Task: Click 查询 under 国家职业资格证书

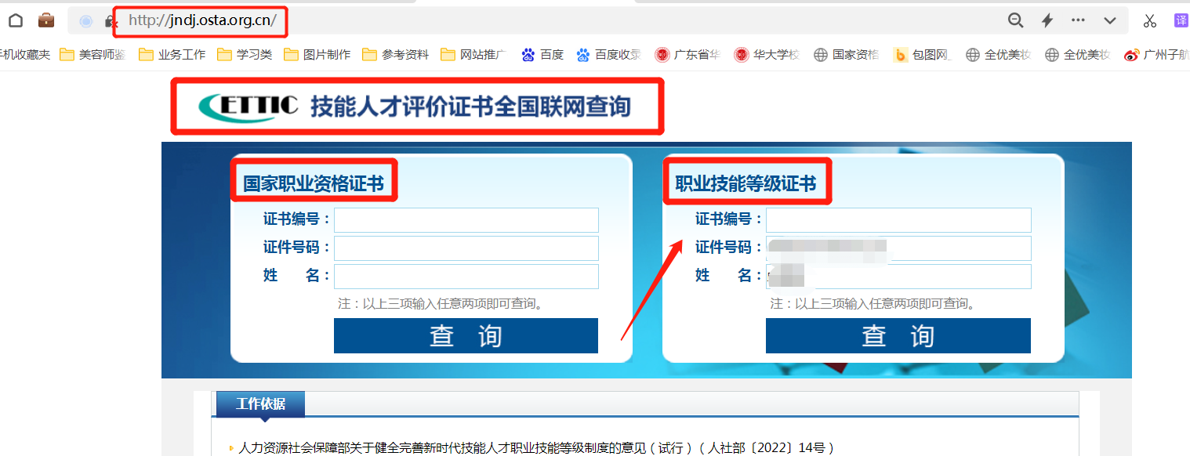Action: [x=466, y=335]
